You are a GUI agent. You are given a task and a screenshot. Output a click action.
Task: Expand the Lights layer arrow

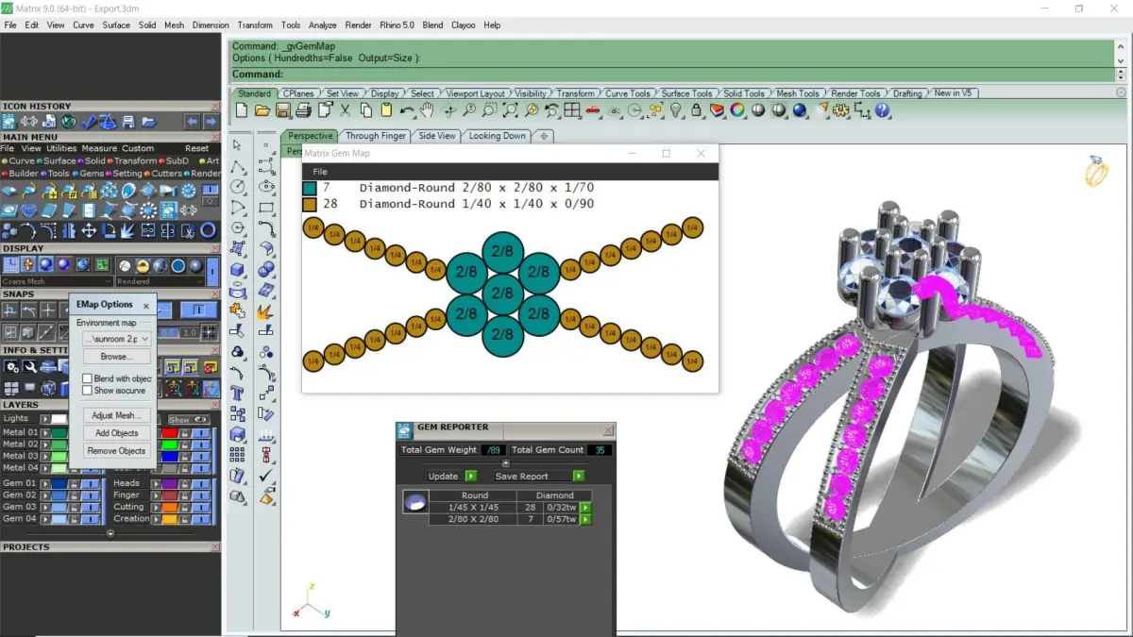[45, 419]
